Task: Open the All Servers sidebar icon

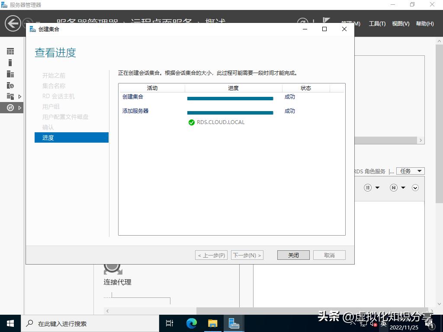Action: tap(10, 74)
